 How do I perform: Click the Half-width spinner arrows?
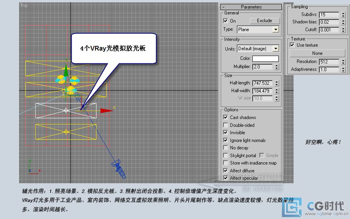click(x=277, y=91)
